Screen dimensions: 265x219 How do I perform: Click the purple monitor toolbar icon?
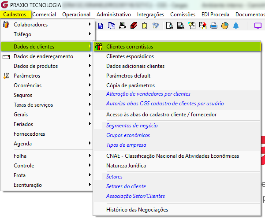(258, 26)
